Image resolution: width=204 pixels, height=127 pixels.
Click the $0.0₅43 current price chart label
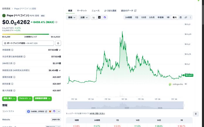189,75
